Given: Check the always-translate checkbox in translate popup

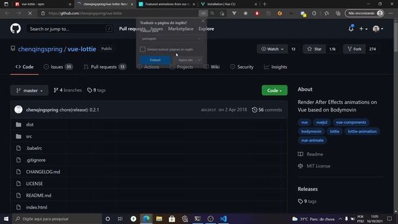Looking at the screenshot, I should tap(142, 49).
